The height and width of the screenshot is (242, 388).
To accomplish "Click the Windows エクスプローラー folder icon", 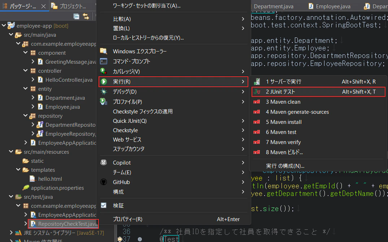I will click(x=104, y=51).
